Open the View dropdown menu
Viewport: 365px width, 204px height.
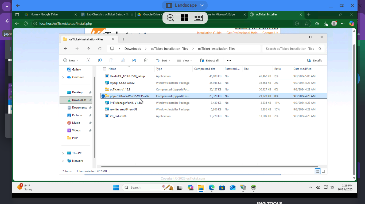pyautogui.click(x=184, y=60)
